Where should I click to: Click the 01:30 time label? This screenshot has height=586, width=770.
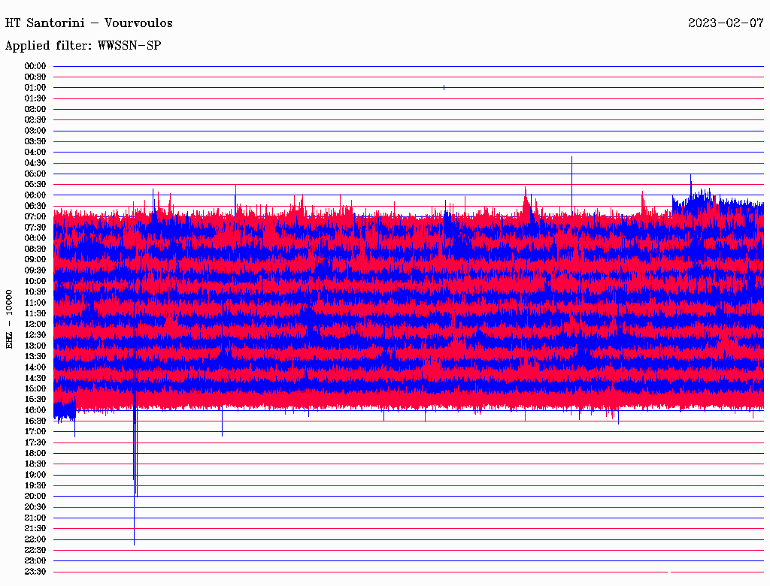tap(35, 98)
